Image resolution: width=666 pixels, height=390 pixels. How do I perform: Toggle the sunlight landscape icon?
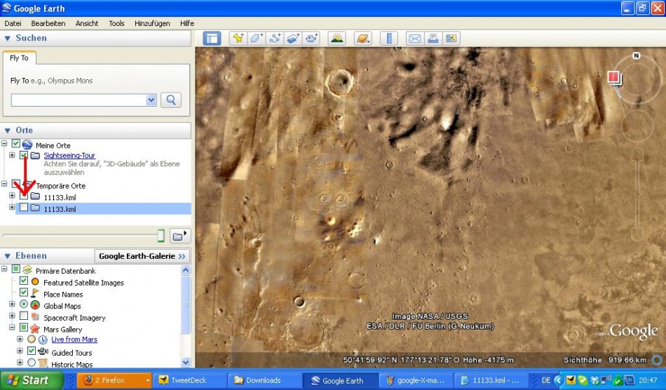click(x=337, y=39)
